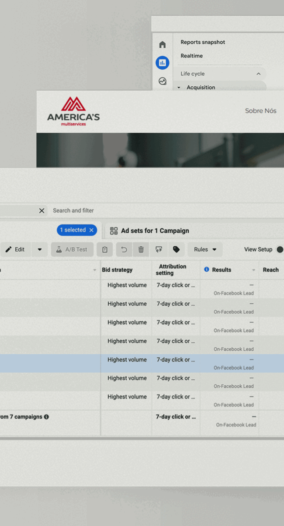
Task: Toggle the View Setup switch
Action: coord(280,249)
